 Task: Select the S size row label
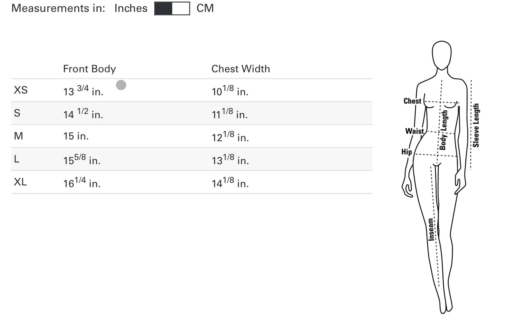tap(17, 113)
